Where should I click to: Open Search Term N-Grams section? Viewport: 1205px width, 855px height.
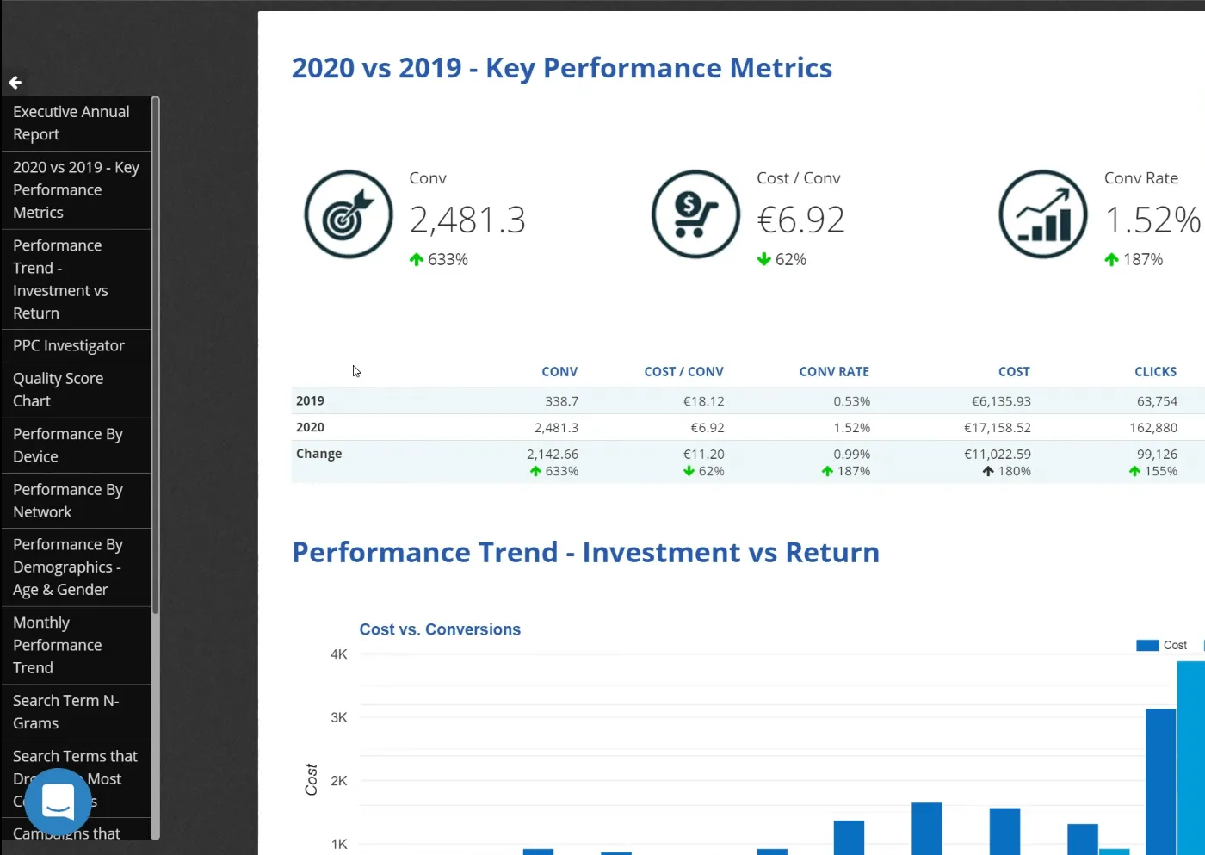[77, 712]
